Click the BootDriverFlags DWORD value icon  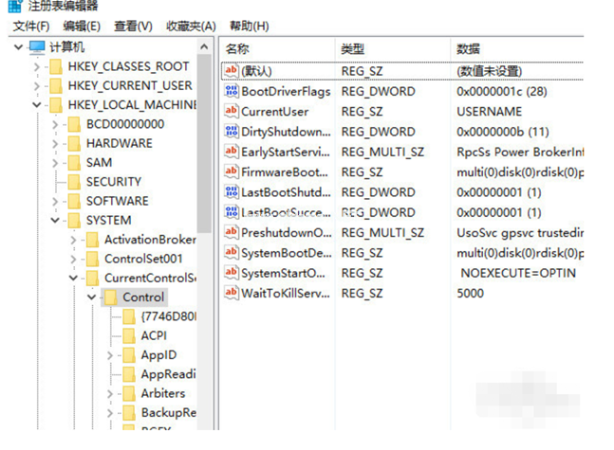232,91
